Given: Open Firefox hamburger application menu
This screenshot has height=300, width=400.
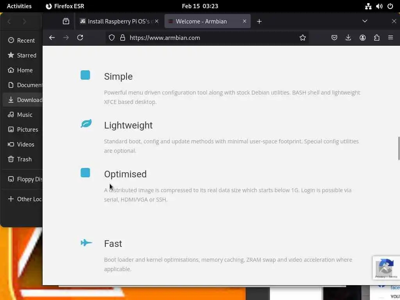Looking at the screenshot, I should [x=391, y=38].
